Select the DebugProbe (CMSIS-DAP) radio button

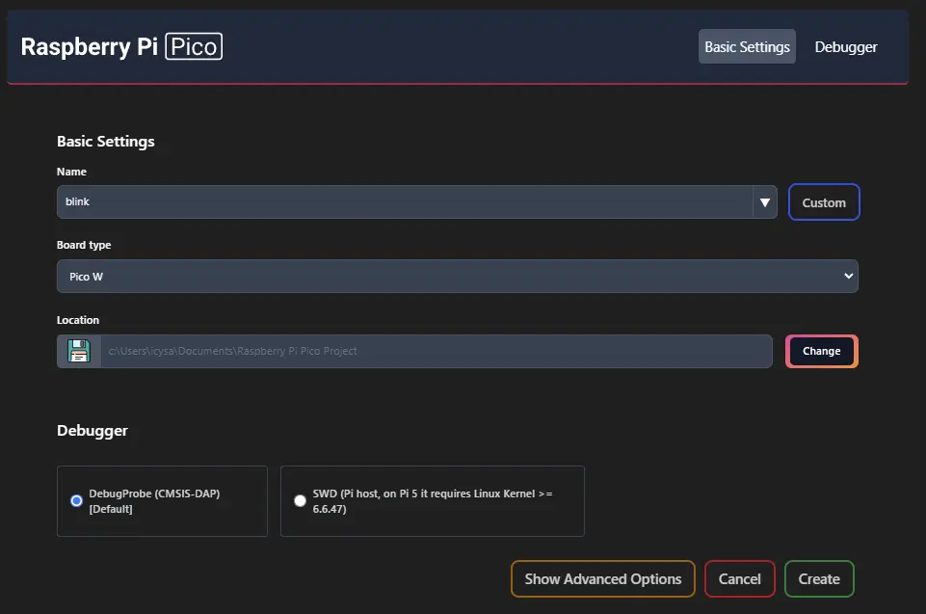(77, 501)
